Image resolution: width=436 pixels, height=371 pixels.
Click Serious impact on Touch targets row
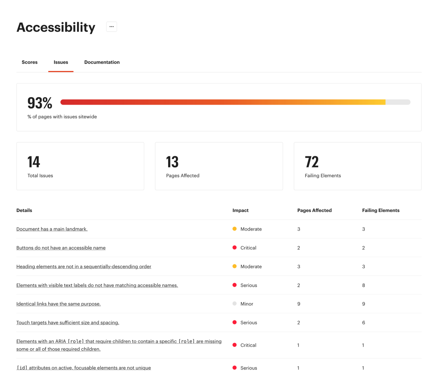(245, 322)
